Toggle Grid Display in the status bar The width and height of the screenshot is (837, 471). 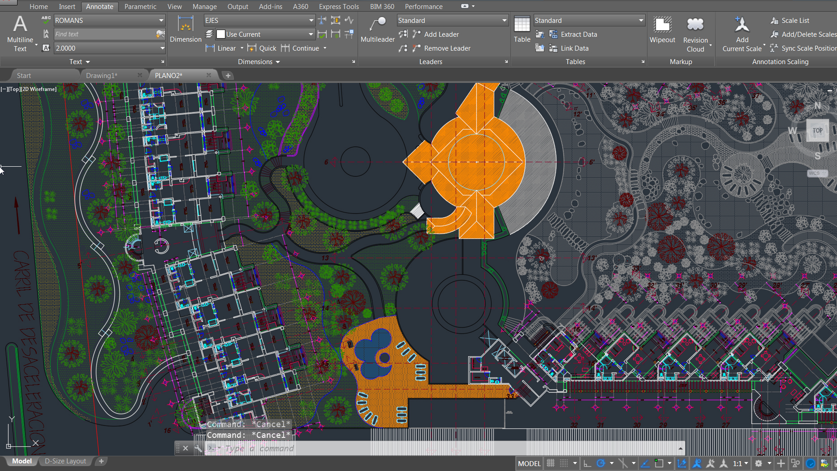pyautogui.click(x=550, y=463)
